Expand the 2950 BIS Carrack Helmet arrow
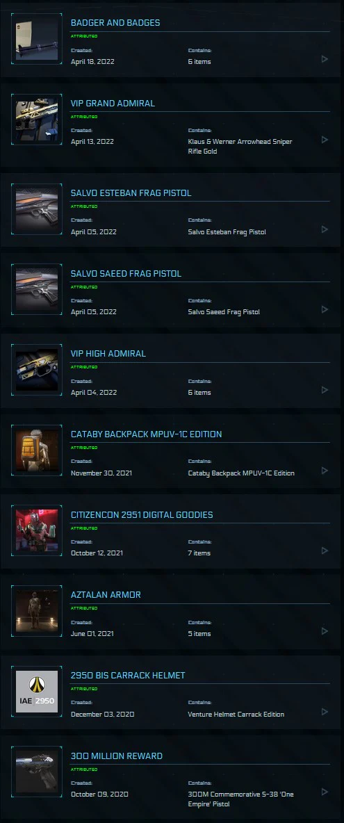Viewport: 344px width, 823px height. point(325,712)
